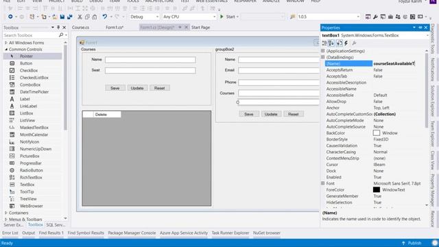Switch to the Start Page tab
Image resolution: width=439 pixels, height=247 pixels.
[200, 27]
